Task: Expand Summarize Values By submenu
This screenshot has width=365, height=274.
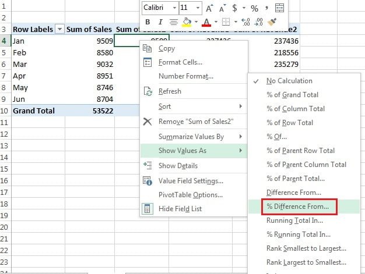Action: pos(194,137)
